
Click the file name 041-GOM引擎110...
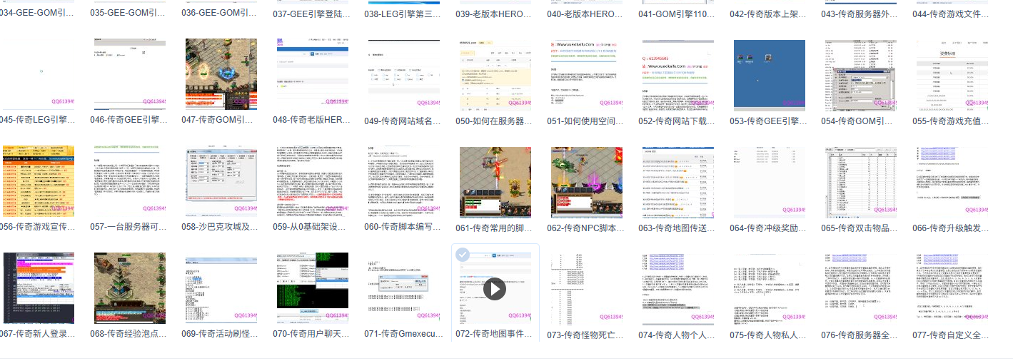pyautogui.click(x=677, y=14)
